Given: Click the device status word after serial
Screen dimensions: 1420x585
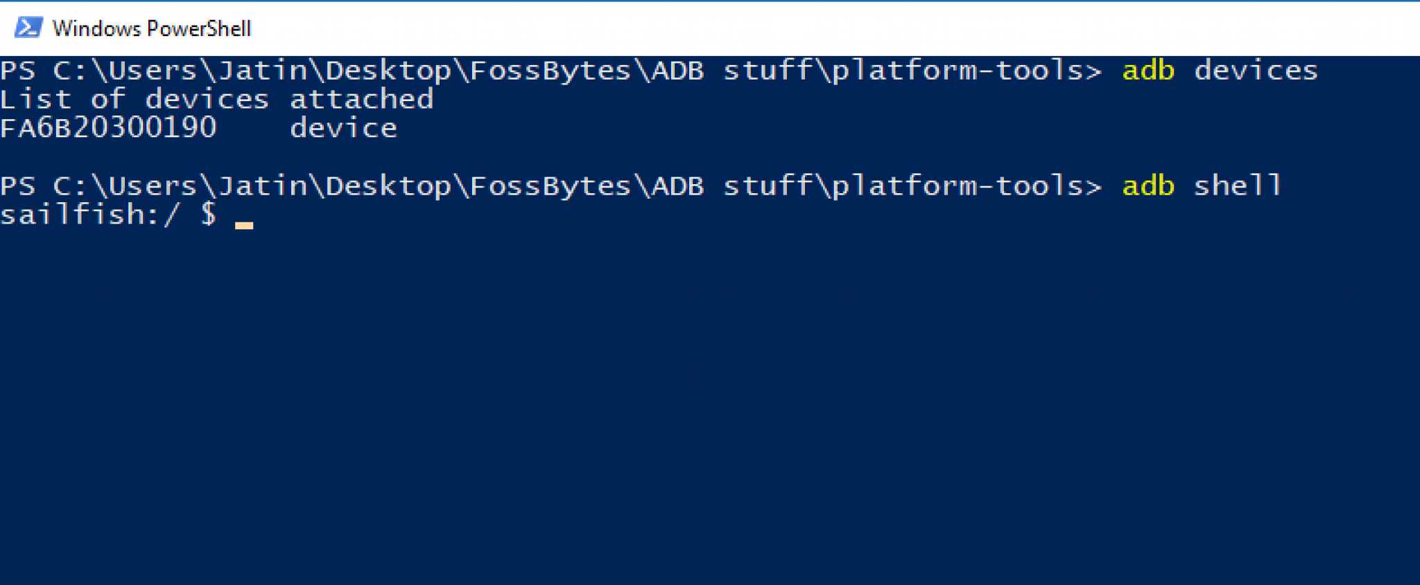Looking at the screenshot, I should (x=343, y=128).
